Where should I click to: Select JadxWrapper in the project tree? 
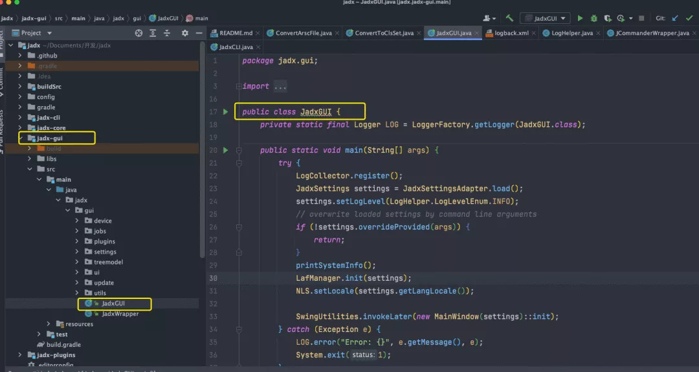(x=120, y=314)
